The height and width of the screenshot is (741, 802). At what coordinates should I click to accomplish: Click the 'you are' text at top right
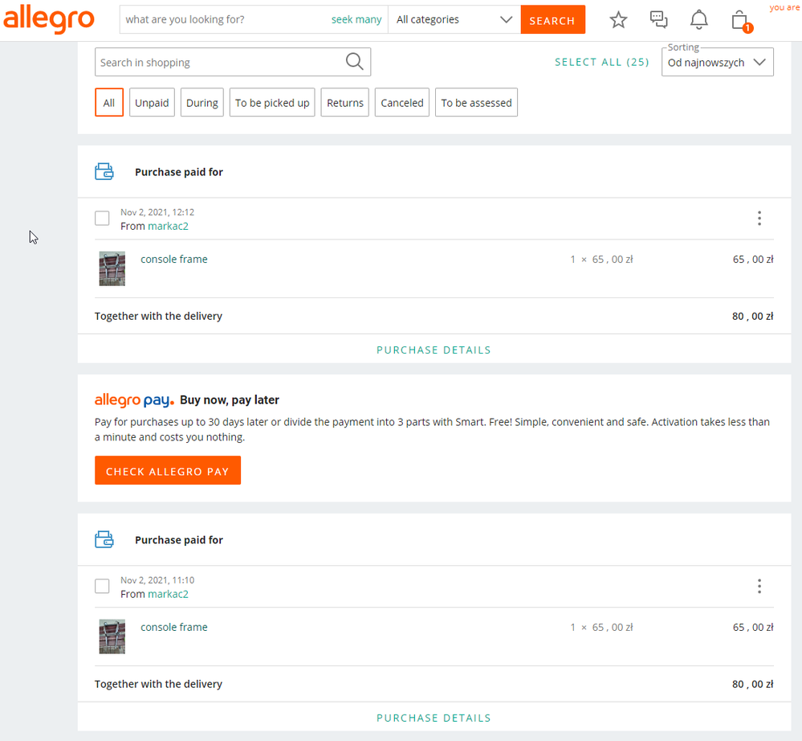784,7
